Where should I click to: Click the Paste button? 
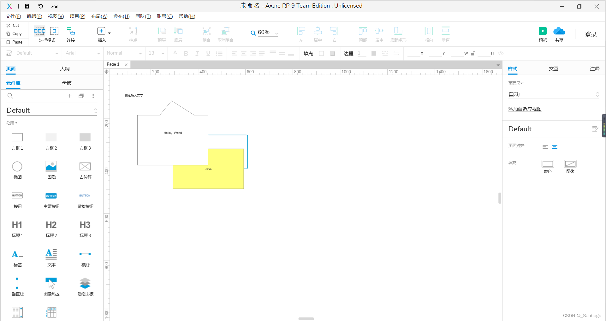[15, 42]
